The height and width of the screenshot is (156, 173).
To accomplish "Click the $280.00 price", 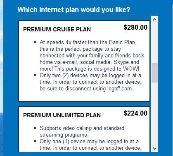I will (135, 27).
